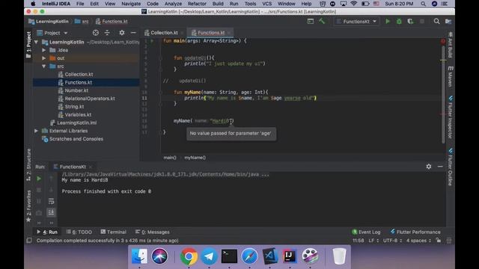
Task: Toggle read-only lock icon in status bar
Action: coord(439,241)
